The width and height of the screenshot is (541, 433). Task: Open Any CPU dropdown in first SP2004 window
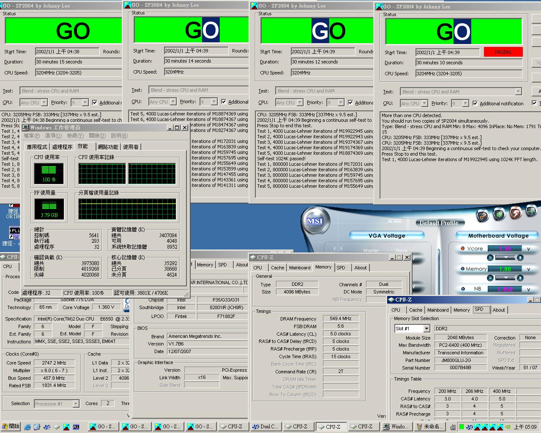[44, 102]
